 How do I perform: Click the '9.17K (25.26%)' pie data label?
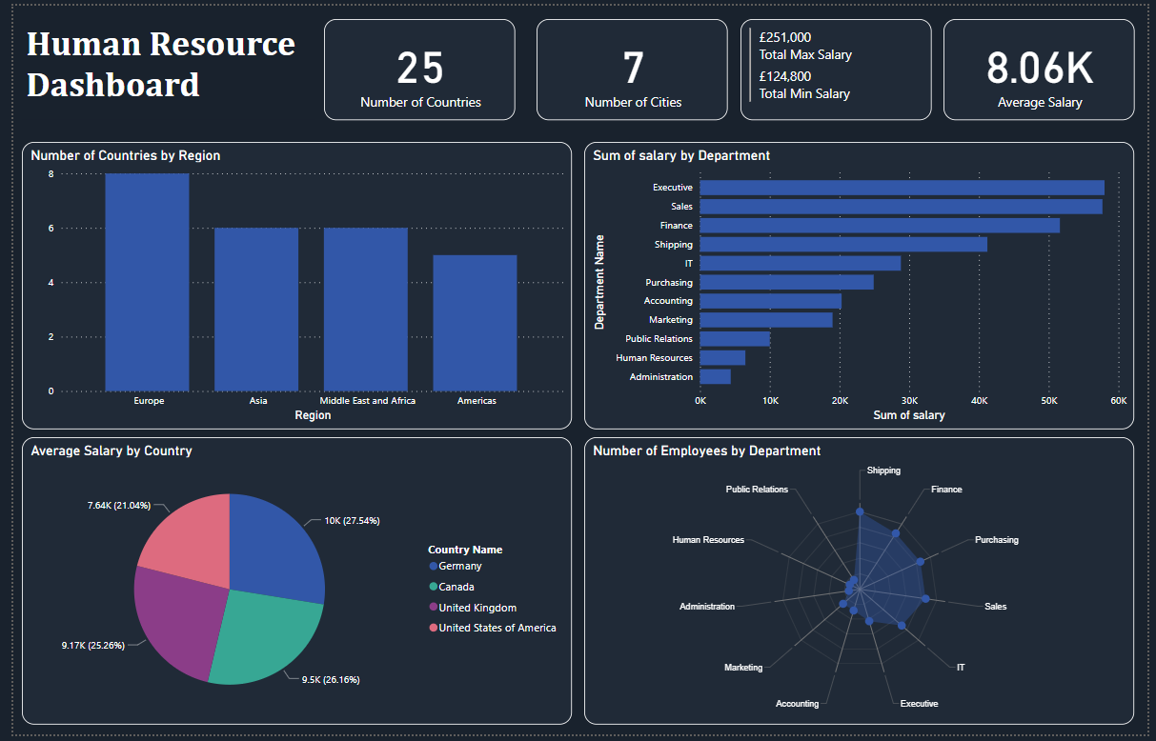pos(91,646)
